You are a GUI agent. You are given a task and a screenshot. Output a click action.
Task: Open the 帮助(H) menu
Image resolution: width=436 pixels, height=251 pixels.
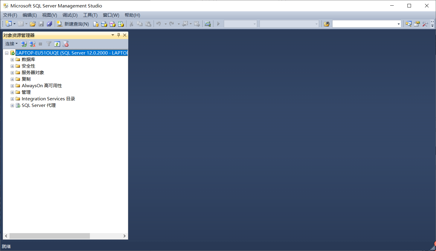[x=132, y=15]
